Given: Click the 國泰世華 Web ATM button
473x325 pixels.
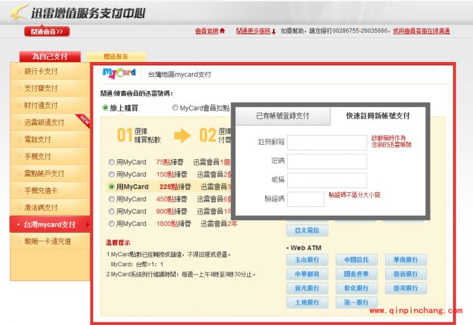Looking at the screenshot, I should click(x=357, y=274).
